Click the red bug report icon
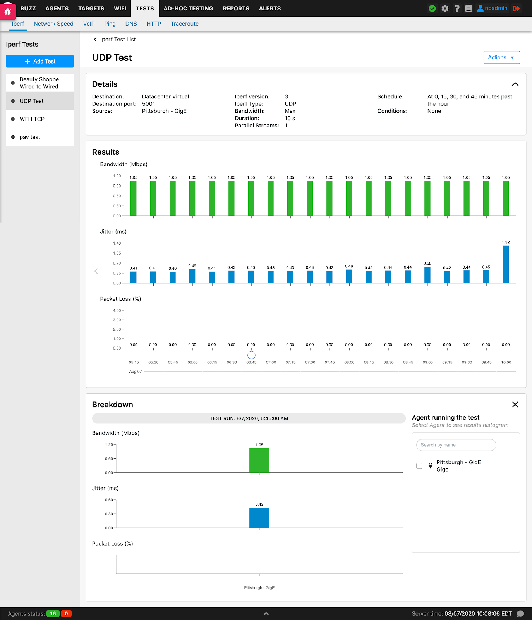 (8, 12)
